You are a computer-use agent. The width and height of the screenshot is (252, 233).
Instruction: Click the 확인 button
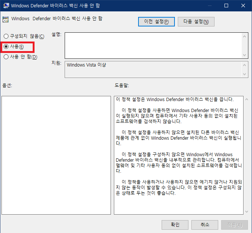(x=175, y=225)
